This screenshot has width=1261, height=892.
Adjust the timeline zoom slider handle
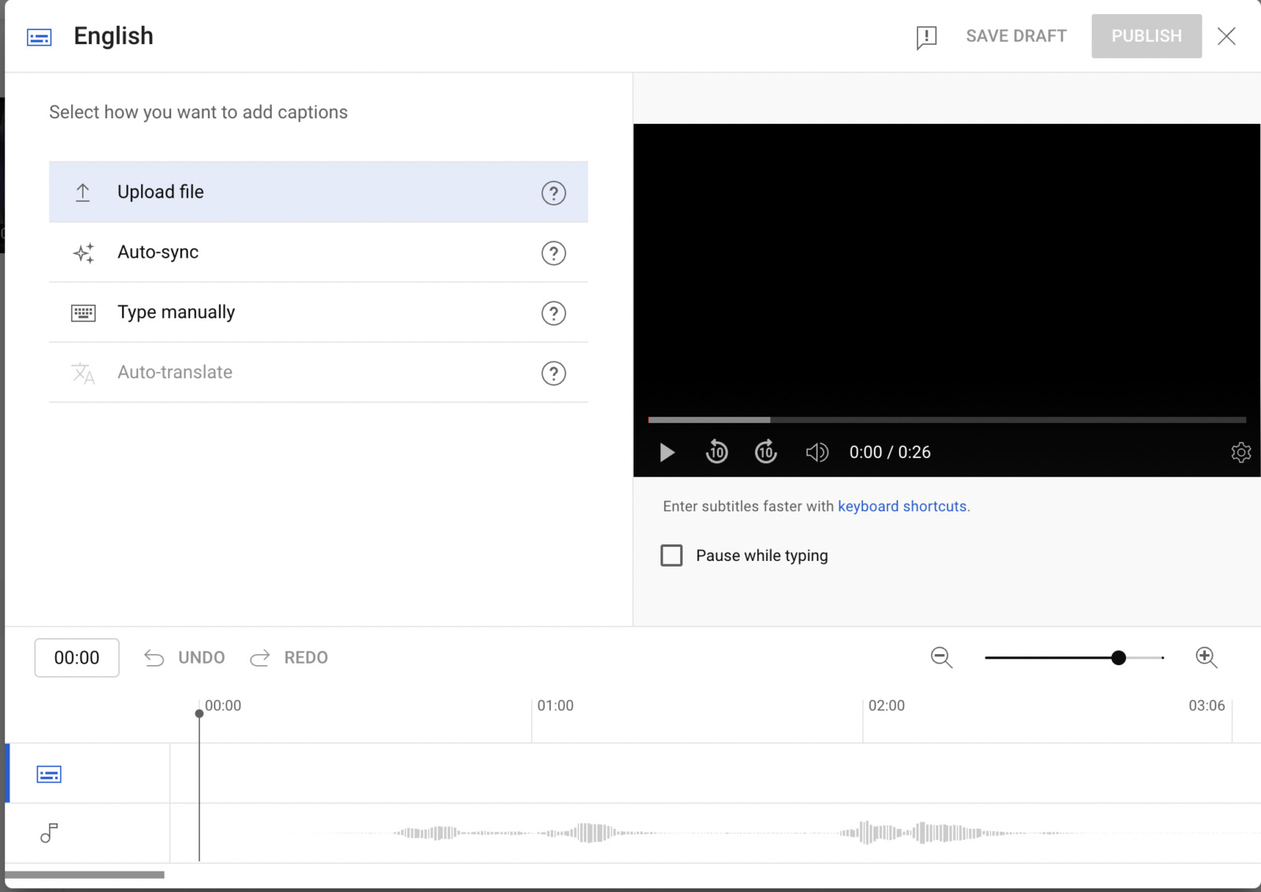[x=1118, y=658]
